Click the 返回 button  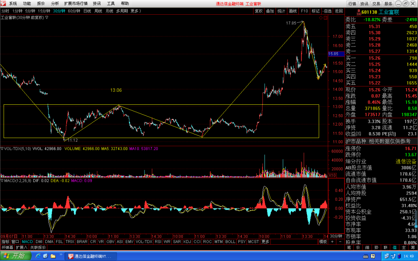coord(338,11)
